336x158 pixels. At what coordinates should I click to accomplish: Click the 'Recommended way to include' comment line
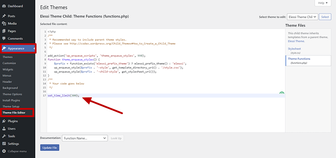[x=87, y=39]
